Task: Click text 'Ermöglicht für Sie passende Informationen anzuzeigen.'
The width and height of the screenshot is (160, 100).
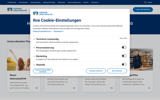Action: click(57, 59)
